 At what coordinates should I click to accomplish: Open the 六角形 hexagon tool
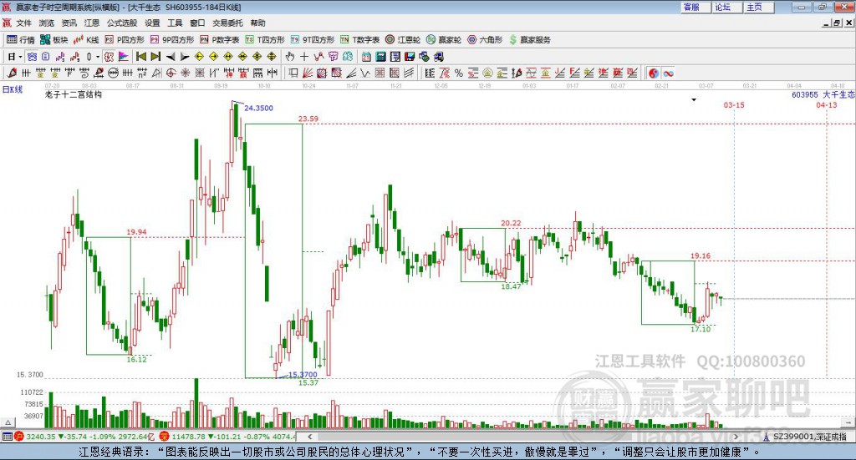485,40
